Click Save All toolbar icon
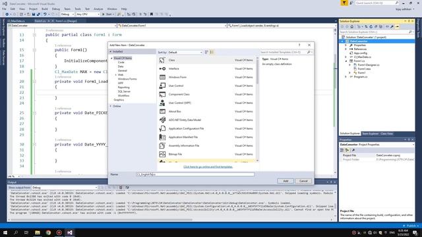The width and height of the screenshot is (422, 237). [38, 14]
